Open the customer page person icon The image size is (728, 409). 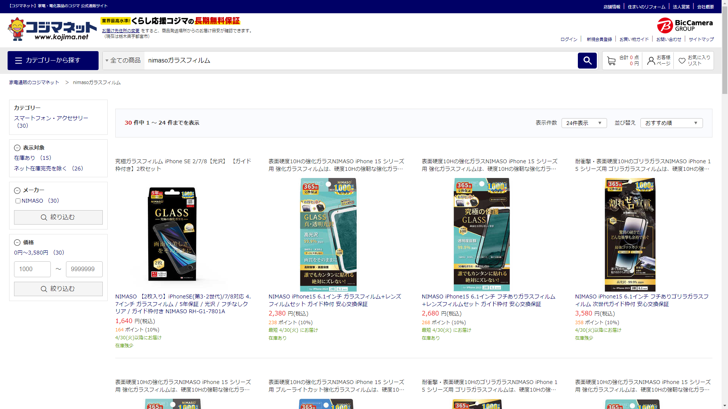pos(651,61)
